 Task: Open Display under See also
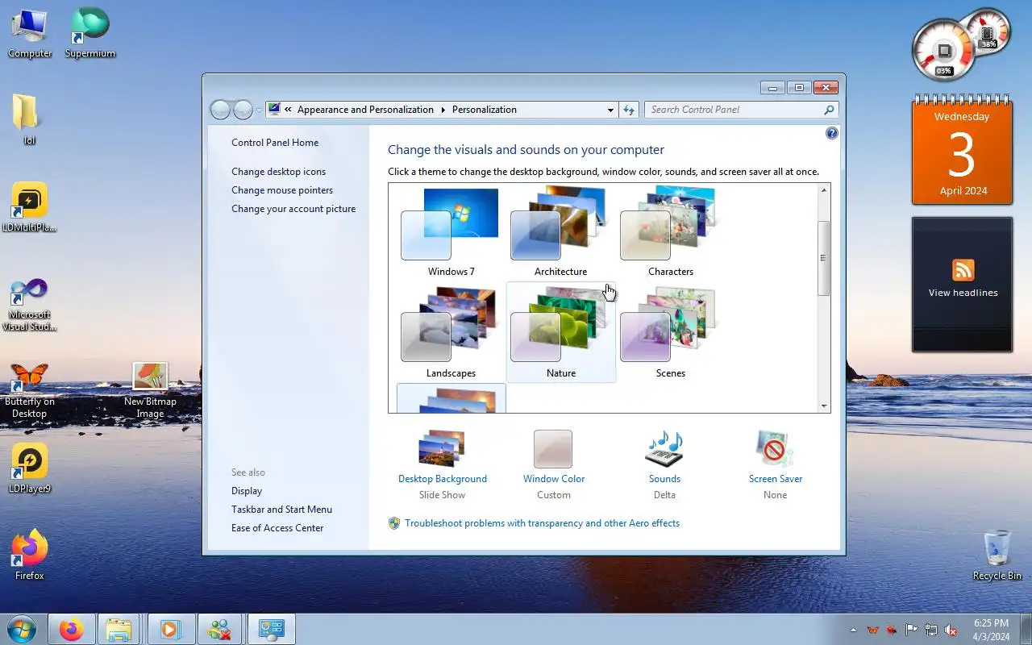247,491
